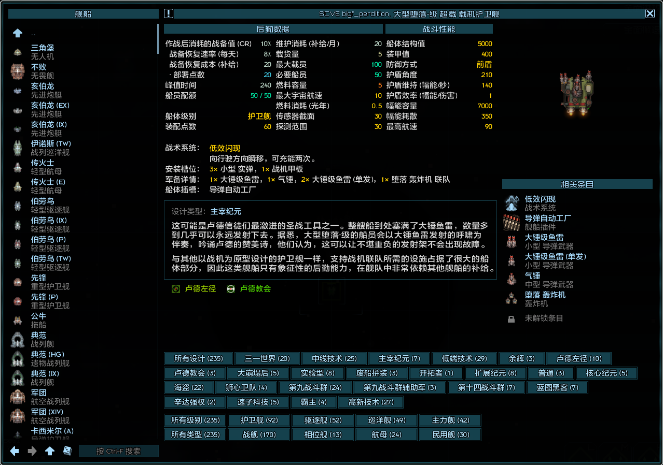Go forward with right arrow icon
Screen dimensions: 663x465
[32, 451]
